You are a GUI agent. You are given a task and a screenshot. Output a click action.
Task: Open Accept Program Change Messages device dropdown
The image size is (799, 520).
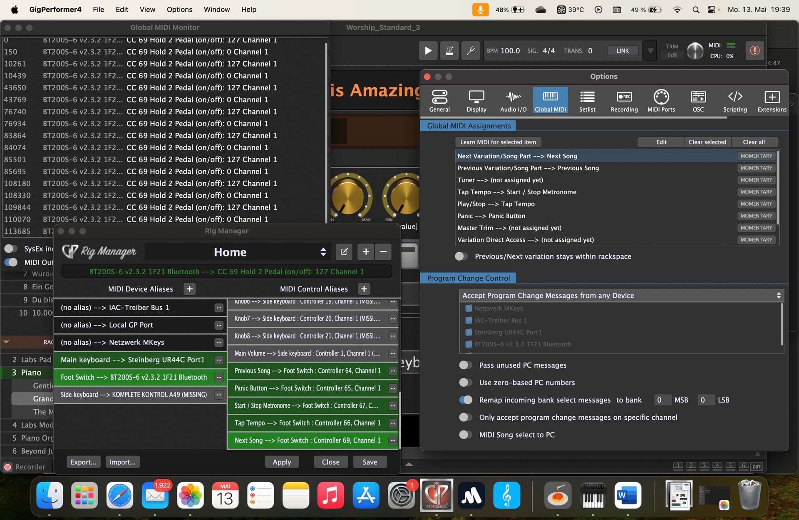[x=622, y=295]
